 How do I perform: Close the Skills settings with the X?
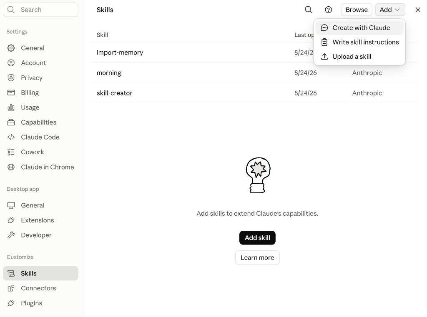coord(418,10)
